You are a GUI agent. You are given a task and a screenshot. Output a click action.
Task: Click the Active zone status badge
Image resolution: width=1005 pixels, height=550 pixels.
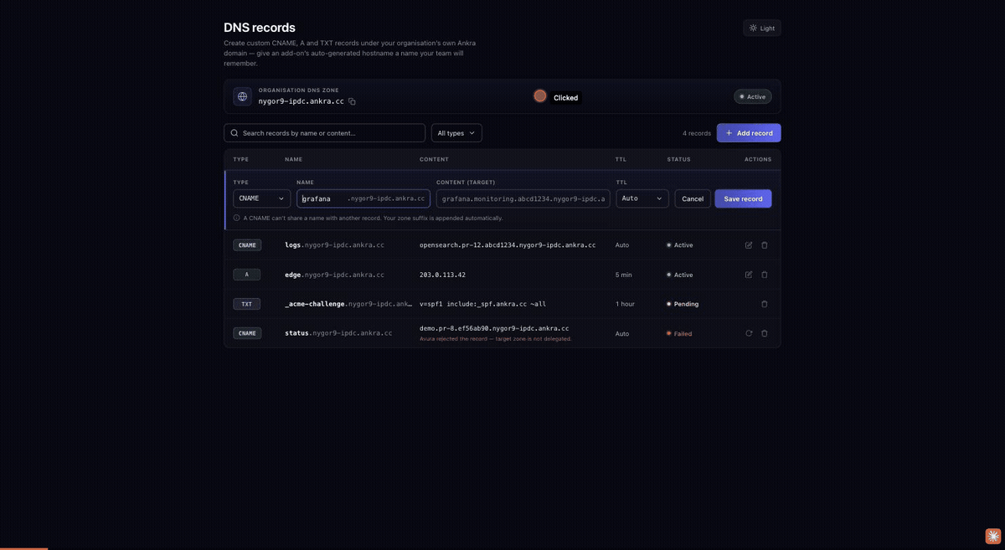coord(753,96)
